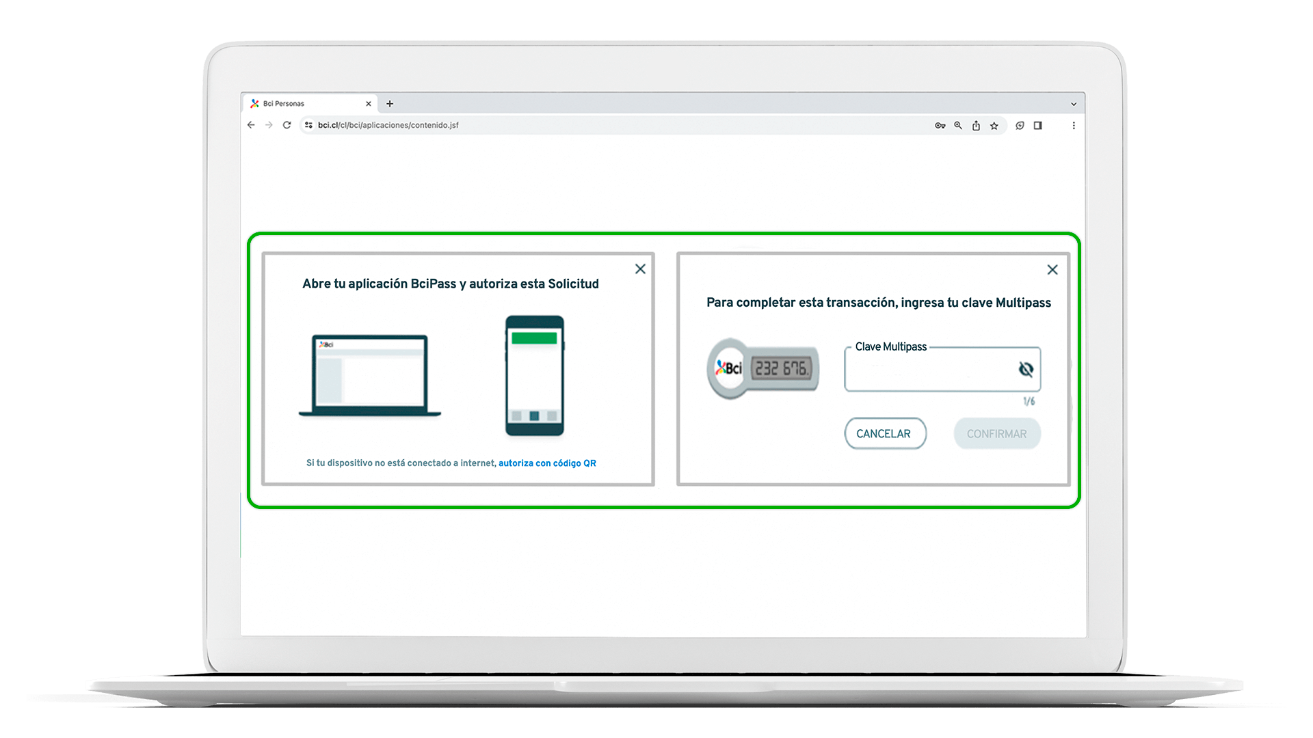Open the share icon next to the star

[976, 125]
